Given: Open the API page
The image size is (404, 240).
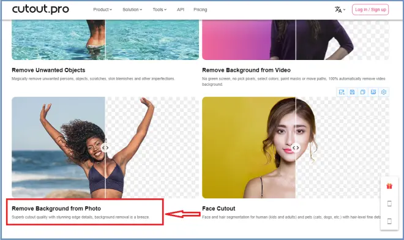Looking at the screenshot, I should click(x=181, y=10).
